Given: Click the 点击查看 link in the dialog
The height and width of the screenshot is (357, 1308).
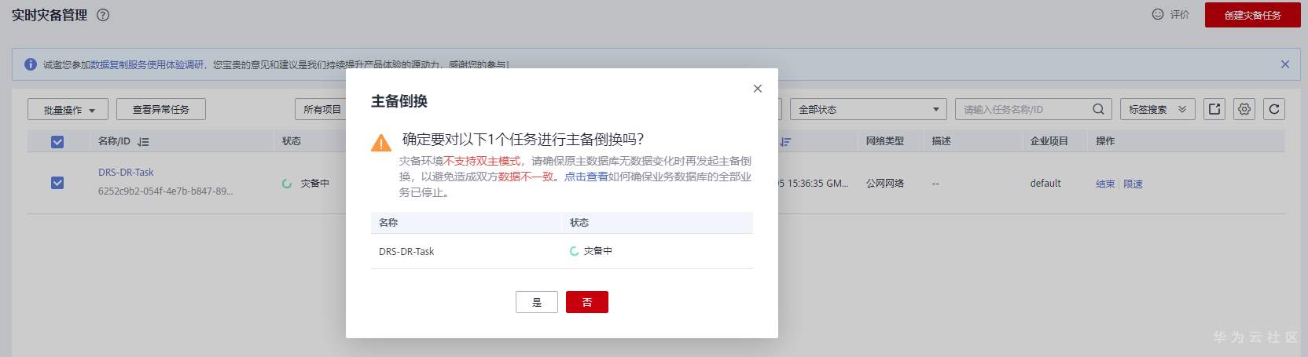Looking at the screenshot, I should click(x=586, y=177).
